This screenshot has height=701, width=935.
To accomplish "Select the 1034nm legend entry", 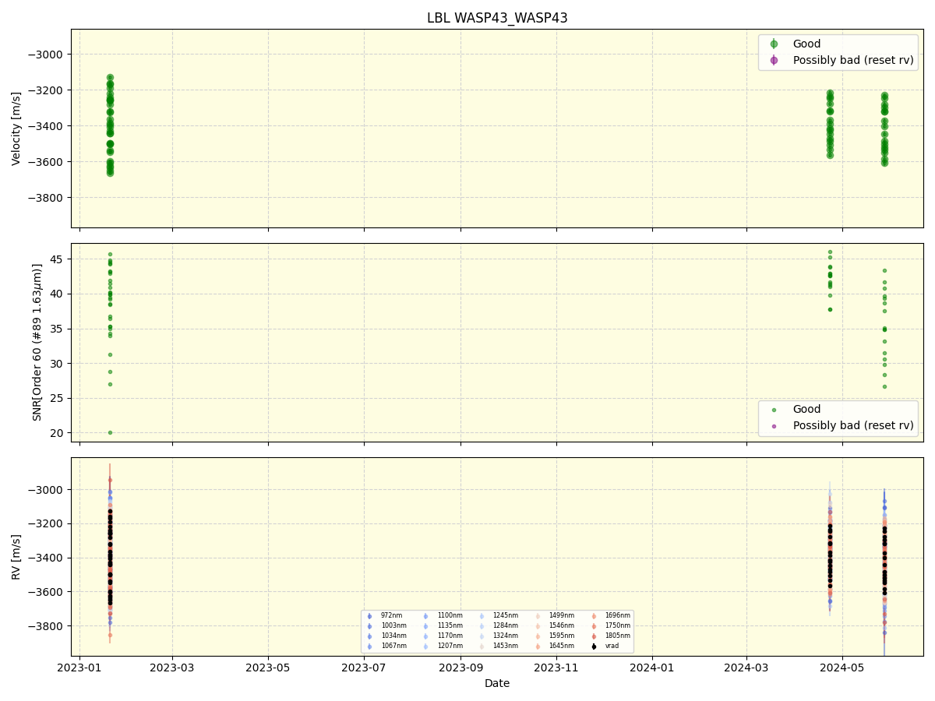I will coord(393,636).
